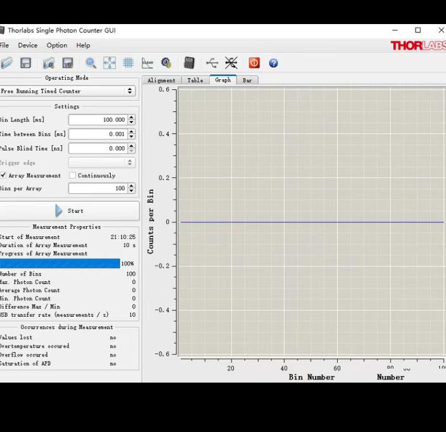Click the Duration value 10 s
This screenshot has height=432, width=446.
click(129, 245)
